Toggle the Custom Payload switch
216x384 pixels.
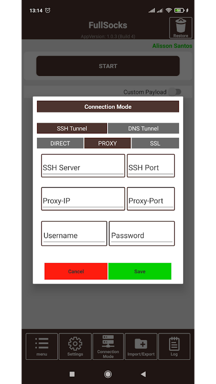coord(175,92)
